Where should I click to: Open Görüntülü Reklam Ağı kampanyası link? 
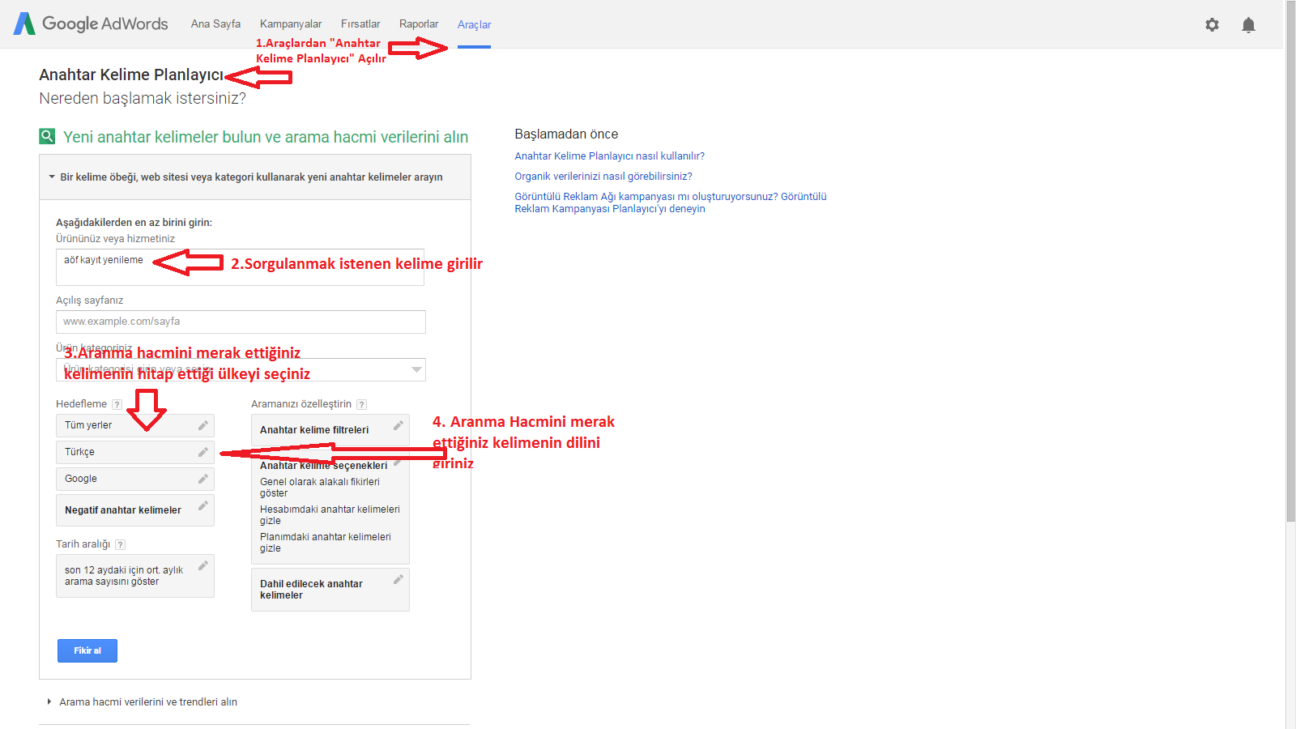click(x=671, y=202)
